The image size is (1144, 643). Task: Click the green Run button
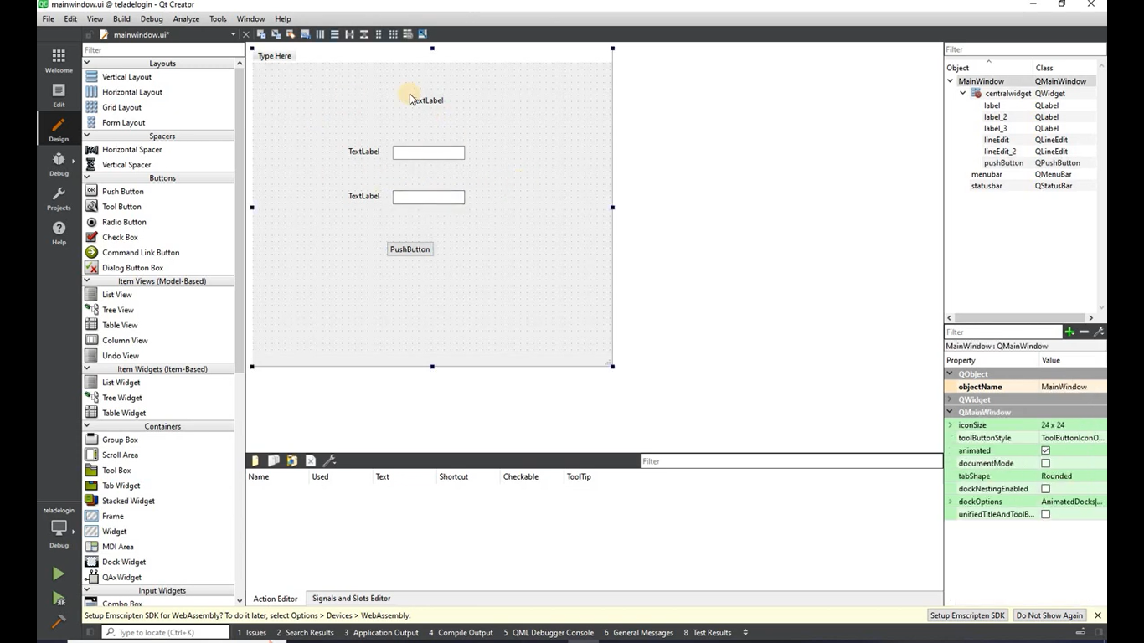click(58, 574)
